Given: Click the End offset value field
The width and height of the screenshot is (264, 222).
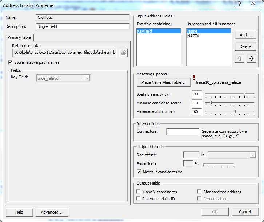Looking at the screenshot, I should click(x=188, y=164).
